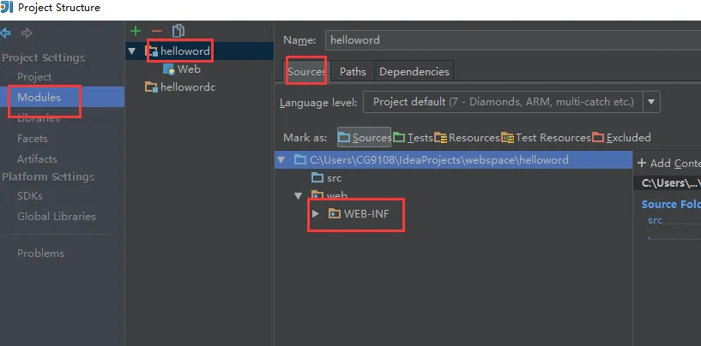Open Project settings section
This screenshot has width=701, height=346.
click(x=34, y=77)
